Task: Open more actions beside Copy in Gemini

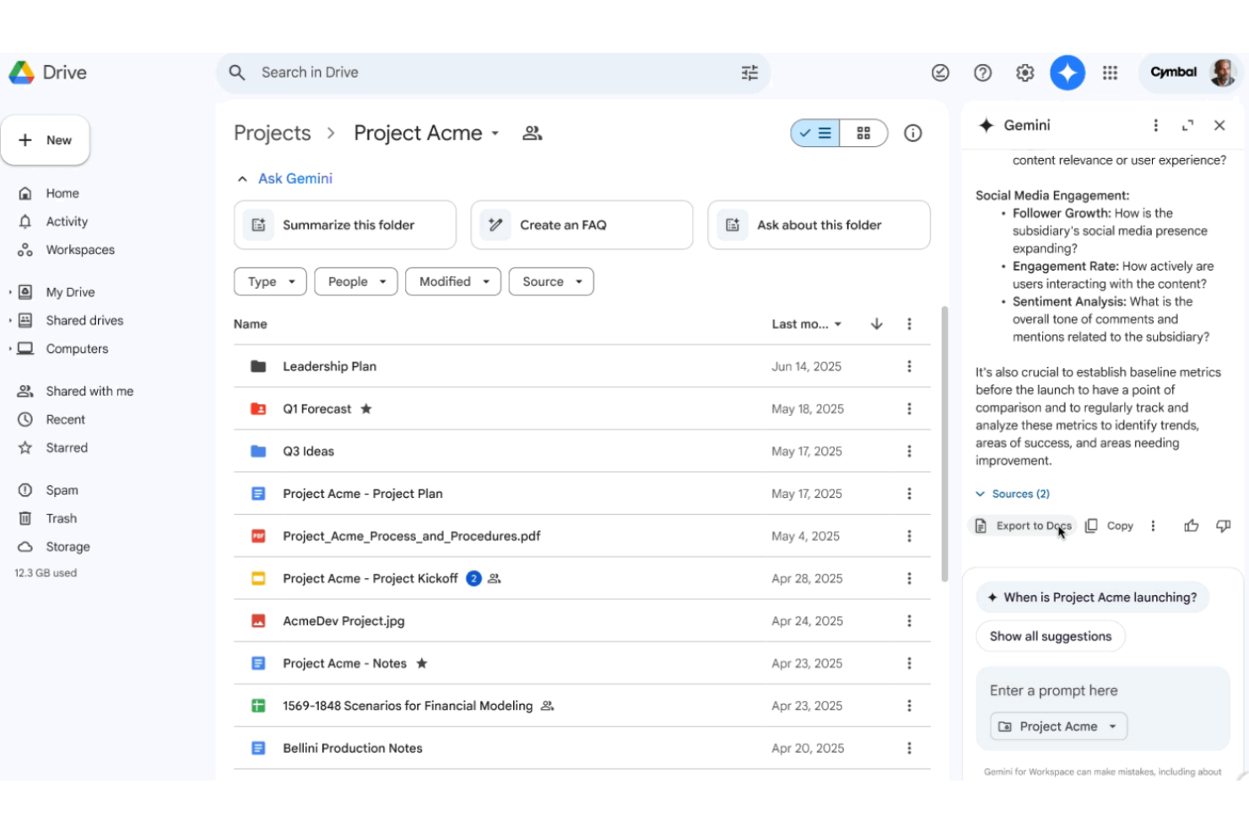Action: (1153, 525)
